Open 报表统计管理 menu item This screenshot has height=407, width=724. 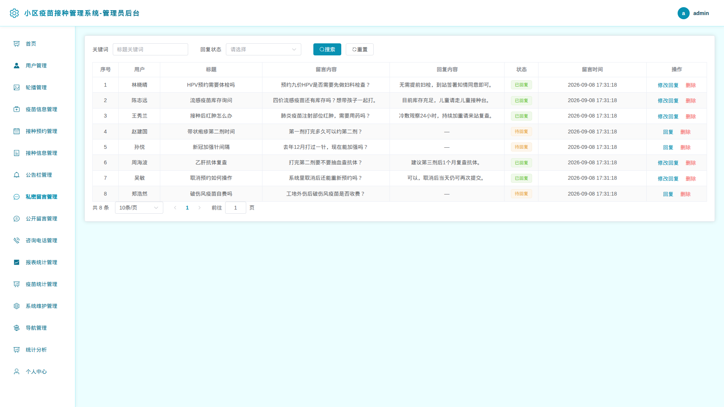(37, 262)
